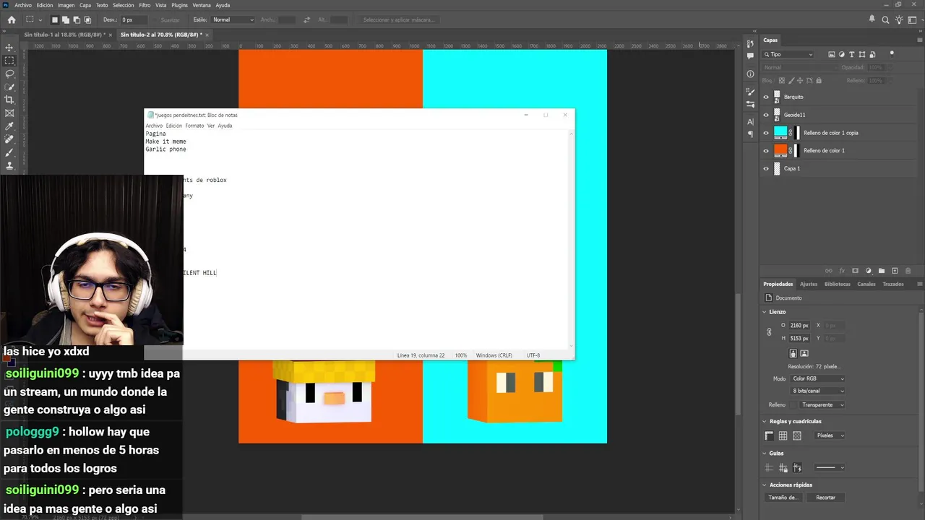The width and height of the screenshot is (925, 520).
Task: Toggle width-height link in Lienzo
Action: [x=769, y=331]
